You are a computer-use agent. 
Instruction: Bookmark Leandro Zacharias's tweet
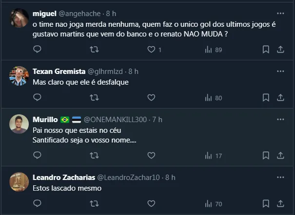tap(266, 204)
